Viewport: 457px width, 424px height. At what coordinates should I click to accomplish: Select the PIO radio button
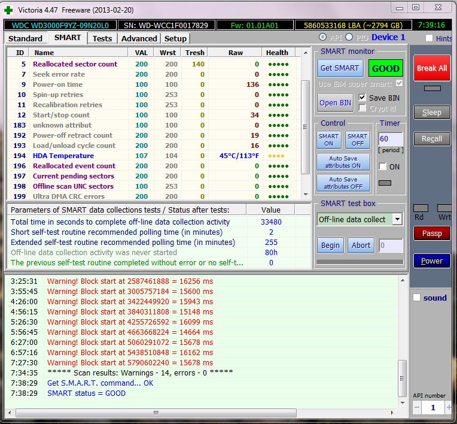[349, 37]
